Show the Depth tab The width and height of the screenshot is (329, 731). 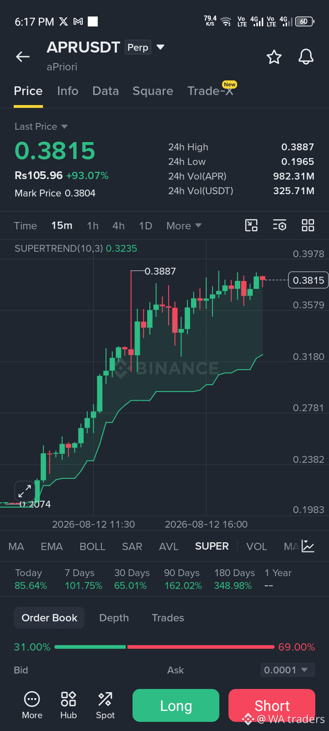114,618
